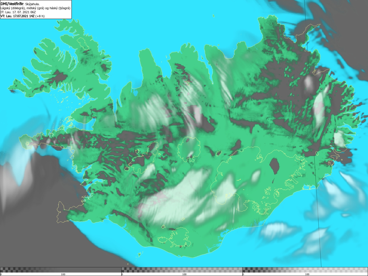This screenshot has width=368, height=276.
Task: Click the "IT: Lau. 17. 07. 2021 06Z" line
Action: [18, 12]
